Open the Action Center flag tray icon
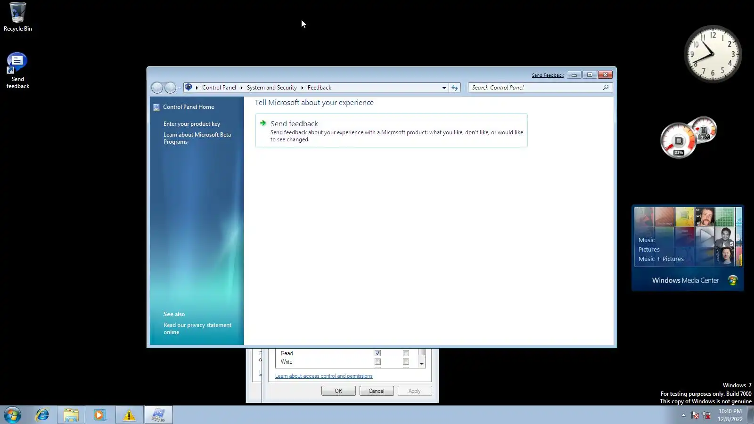754x424 pixels. click(695, 415)
